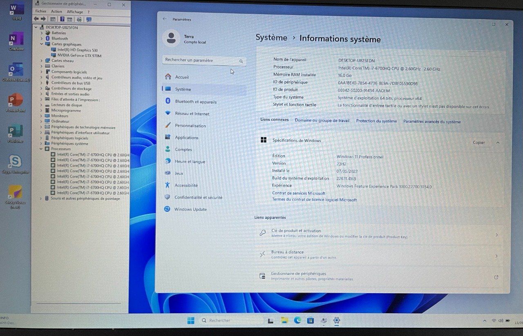Viewport: 523px width, 336px height.
Task: Expand the Claviers node
Action: coord(42,66)
